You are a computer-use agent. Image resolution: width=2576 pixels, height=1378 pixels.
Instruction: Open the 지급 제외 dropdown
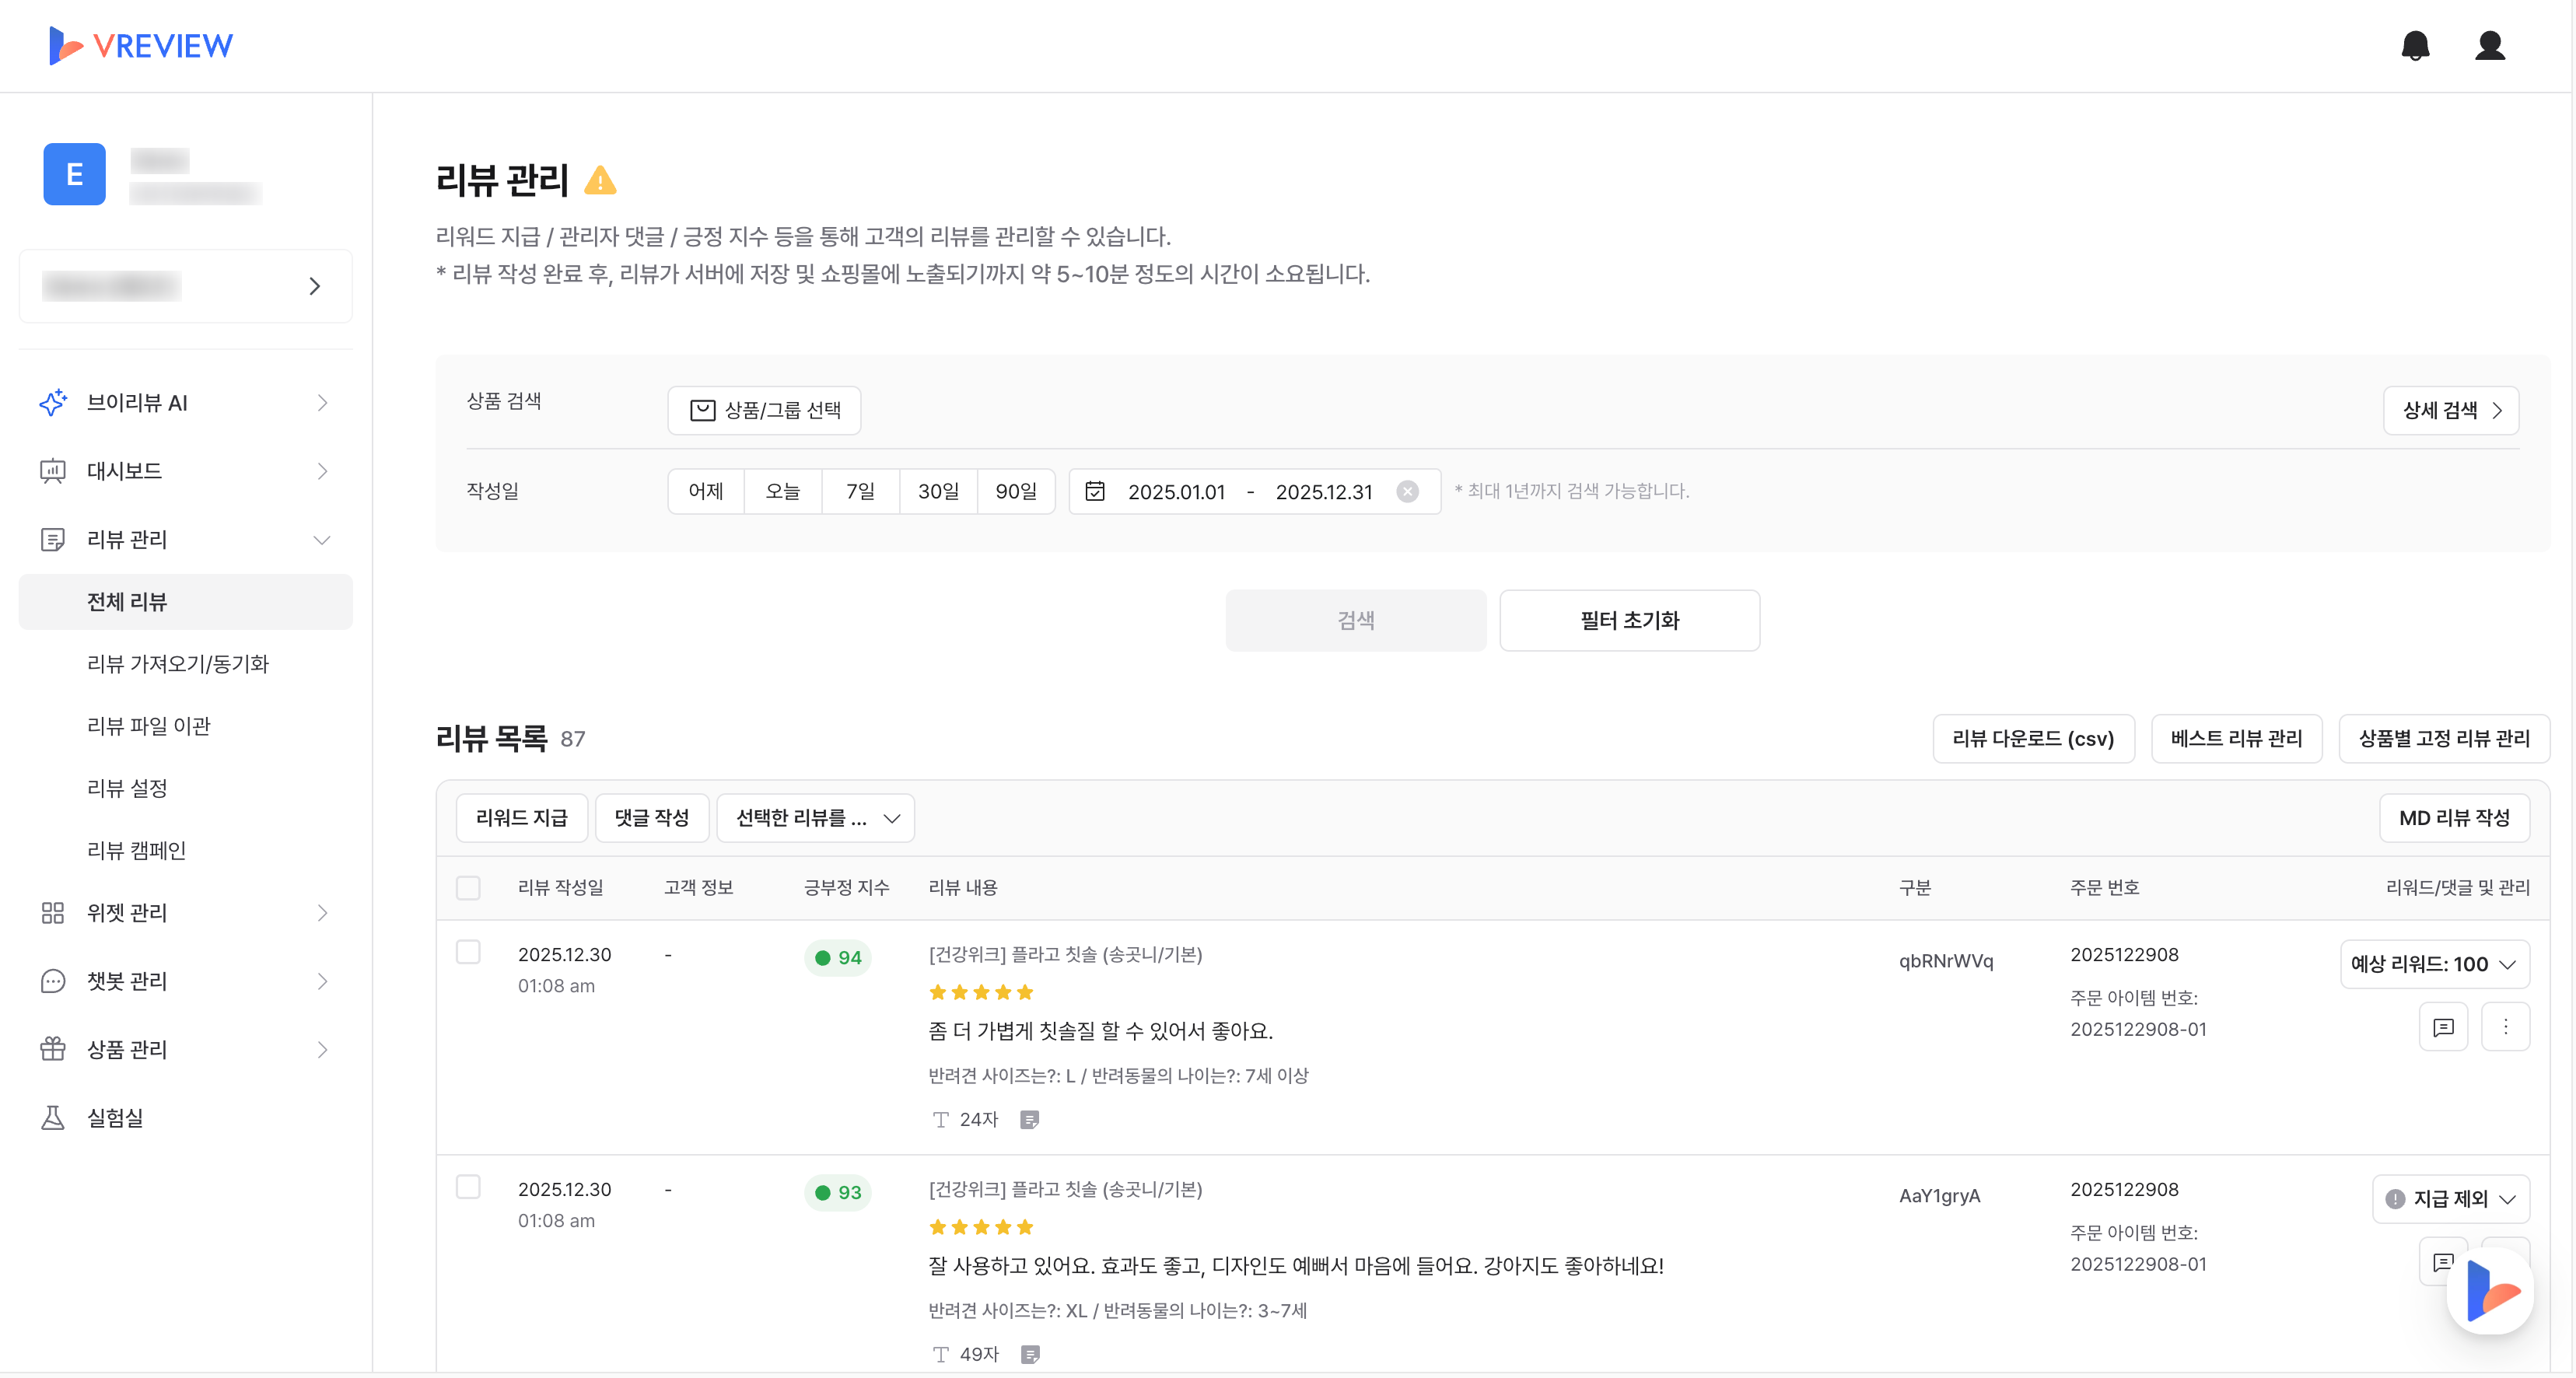click(2450, 1199)
